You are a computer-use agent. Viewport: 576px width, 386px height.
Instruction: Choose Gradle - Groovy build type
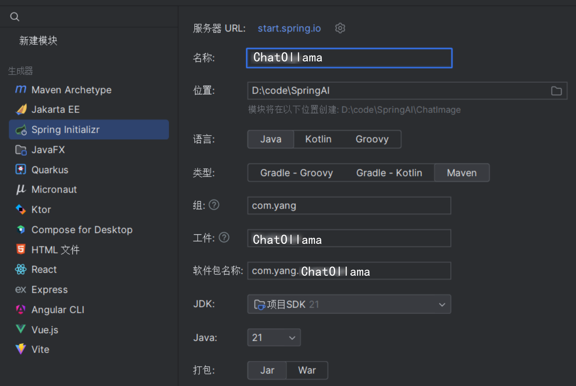tap(297, 173)
